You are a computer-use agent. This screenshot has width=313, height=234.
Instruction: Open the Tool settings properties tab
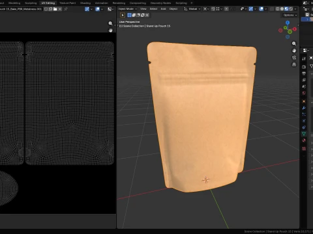304,58
